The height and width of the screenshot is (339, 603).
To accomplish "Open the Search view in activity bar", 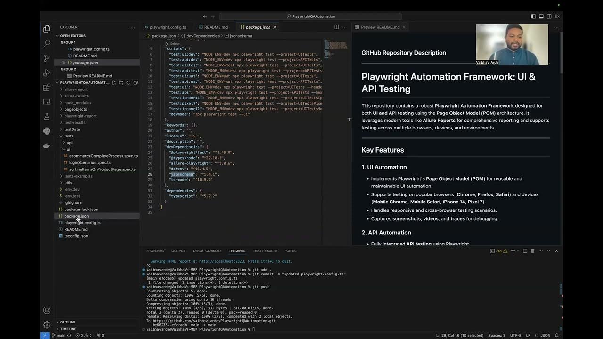I will [x=47, y=44].
